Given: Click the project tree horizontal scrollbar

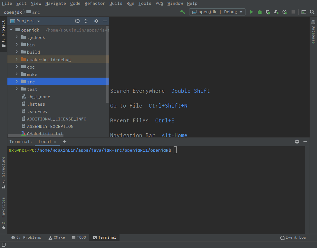Looking at the screenshot, I should pos(35,136).
